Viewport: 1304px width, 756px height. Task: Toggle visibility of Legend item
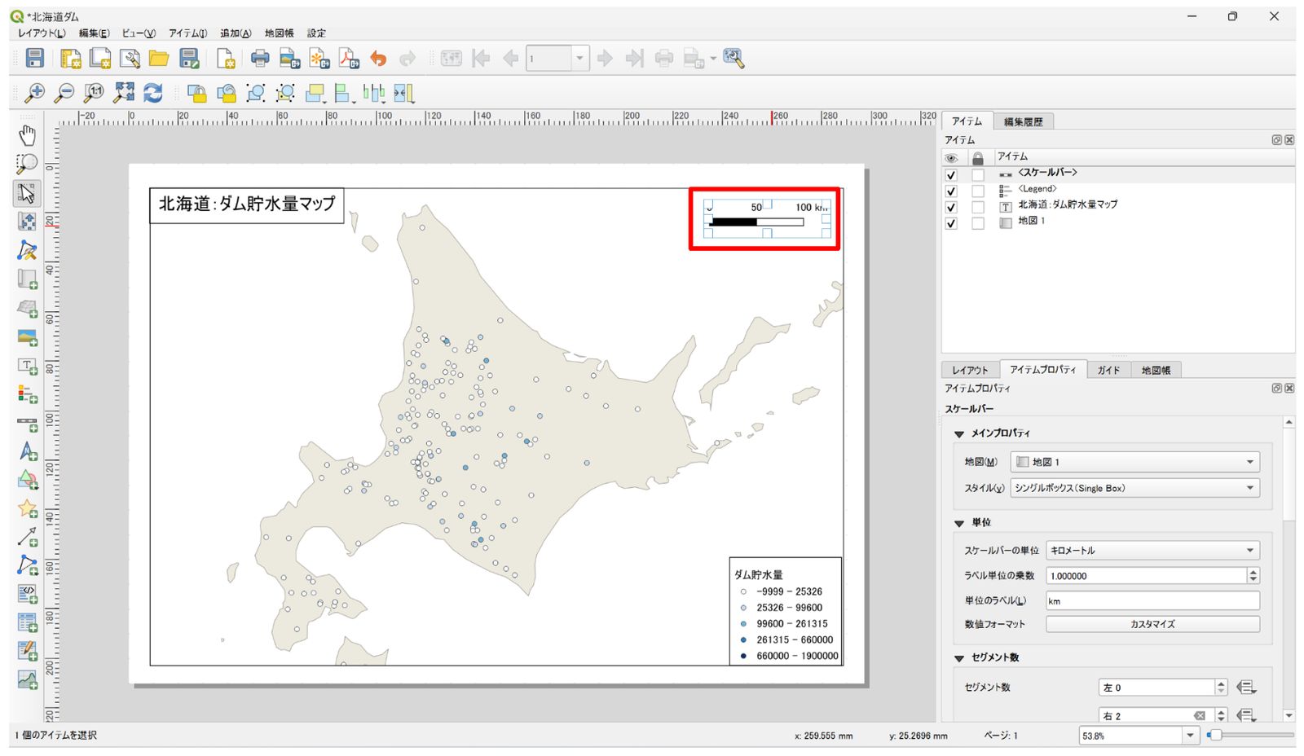950,191
